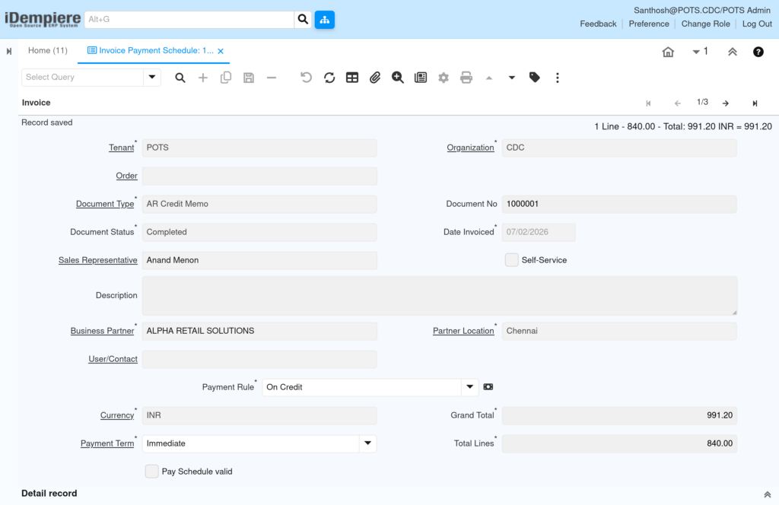This screenshot has width=779, height=505.
Task: Click the Copy Record toolbar icon
Action: [225, 78]
